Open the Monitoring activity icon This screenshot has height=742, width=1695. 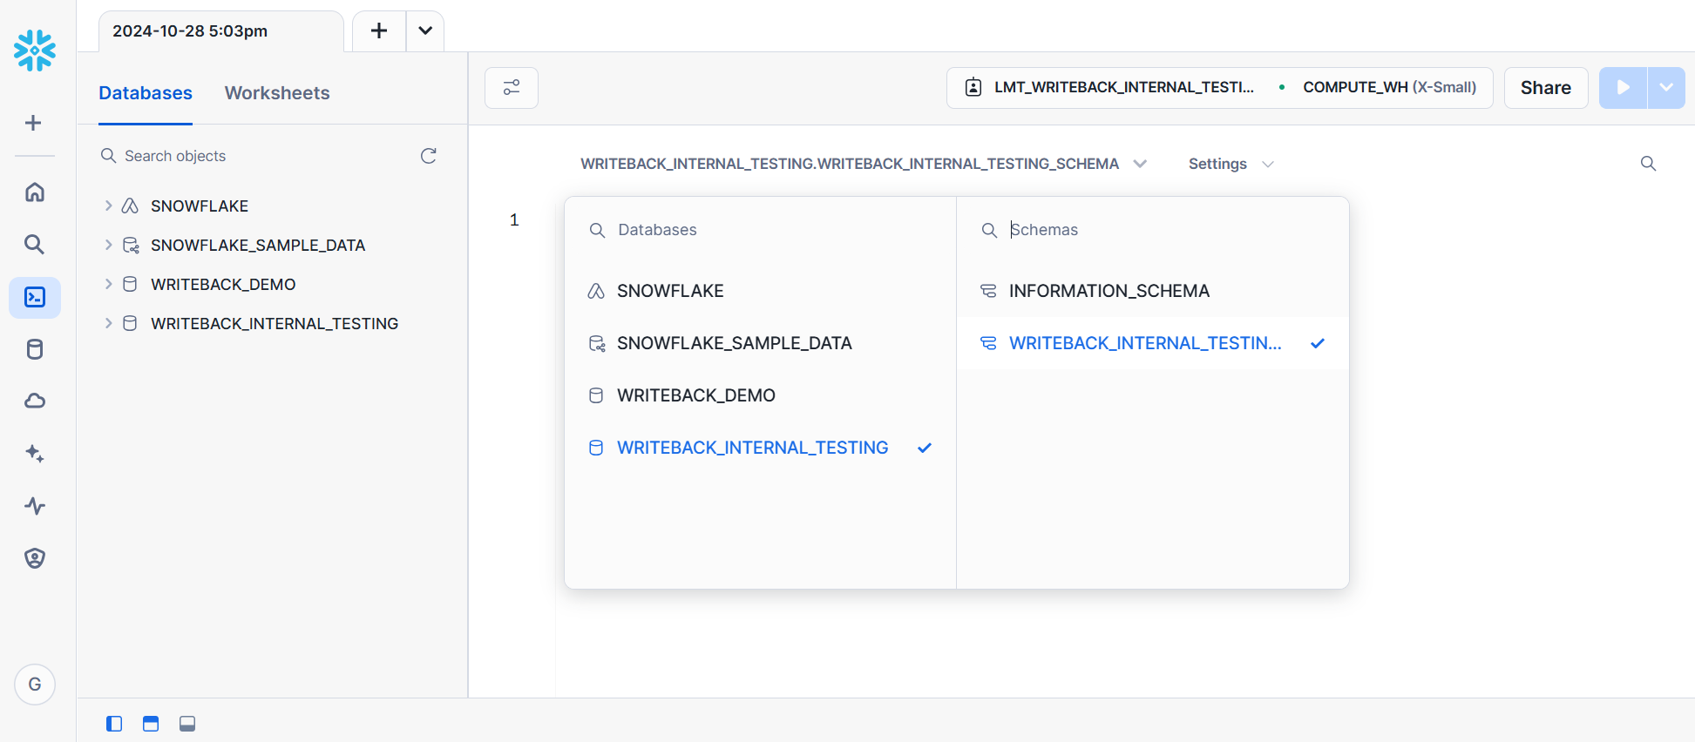pos(35,506)
